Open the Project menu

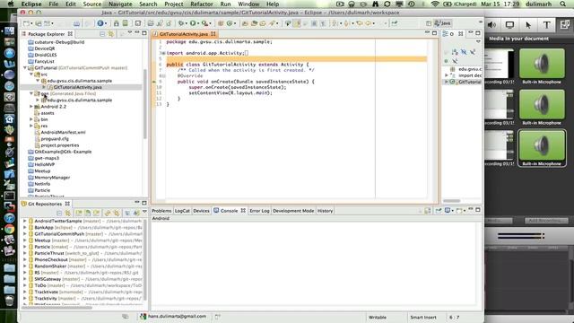(x=173, y=4)
